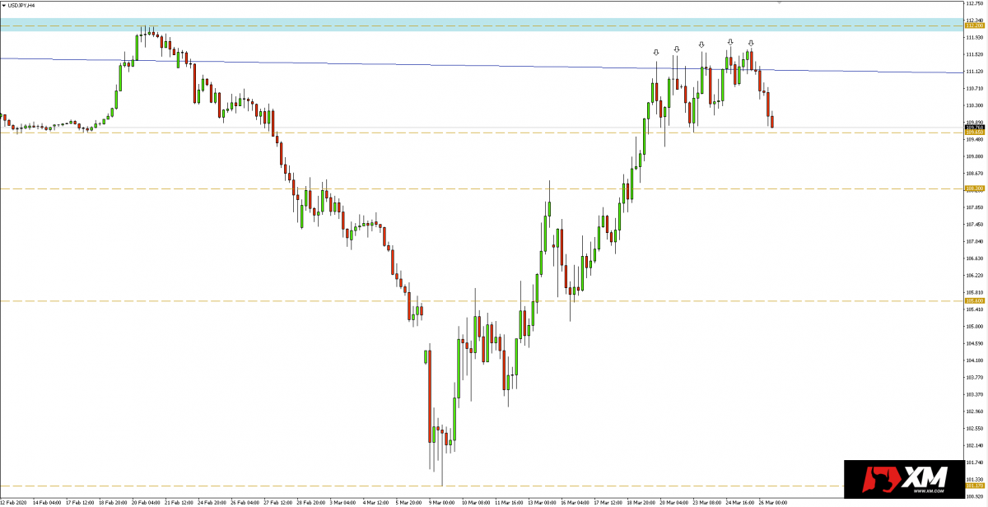988x507 pixels.
Task: Click the 110.300 value on the price axis
Action: pyautogui.click(x=976, y=105)
